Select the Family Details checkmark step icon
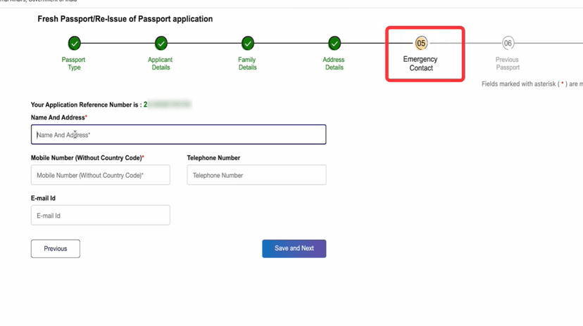583x326 pixels. tap(248, 44)
